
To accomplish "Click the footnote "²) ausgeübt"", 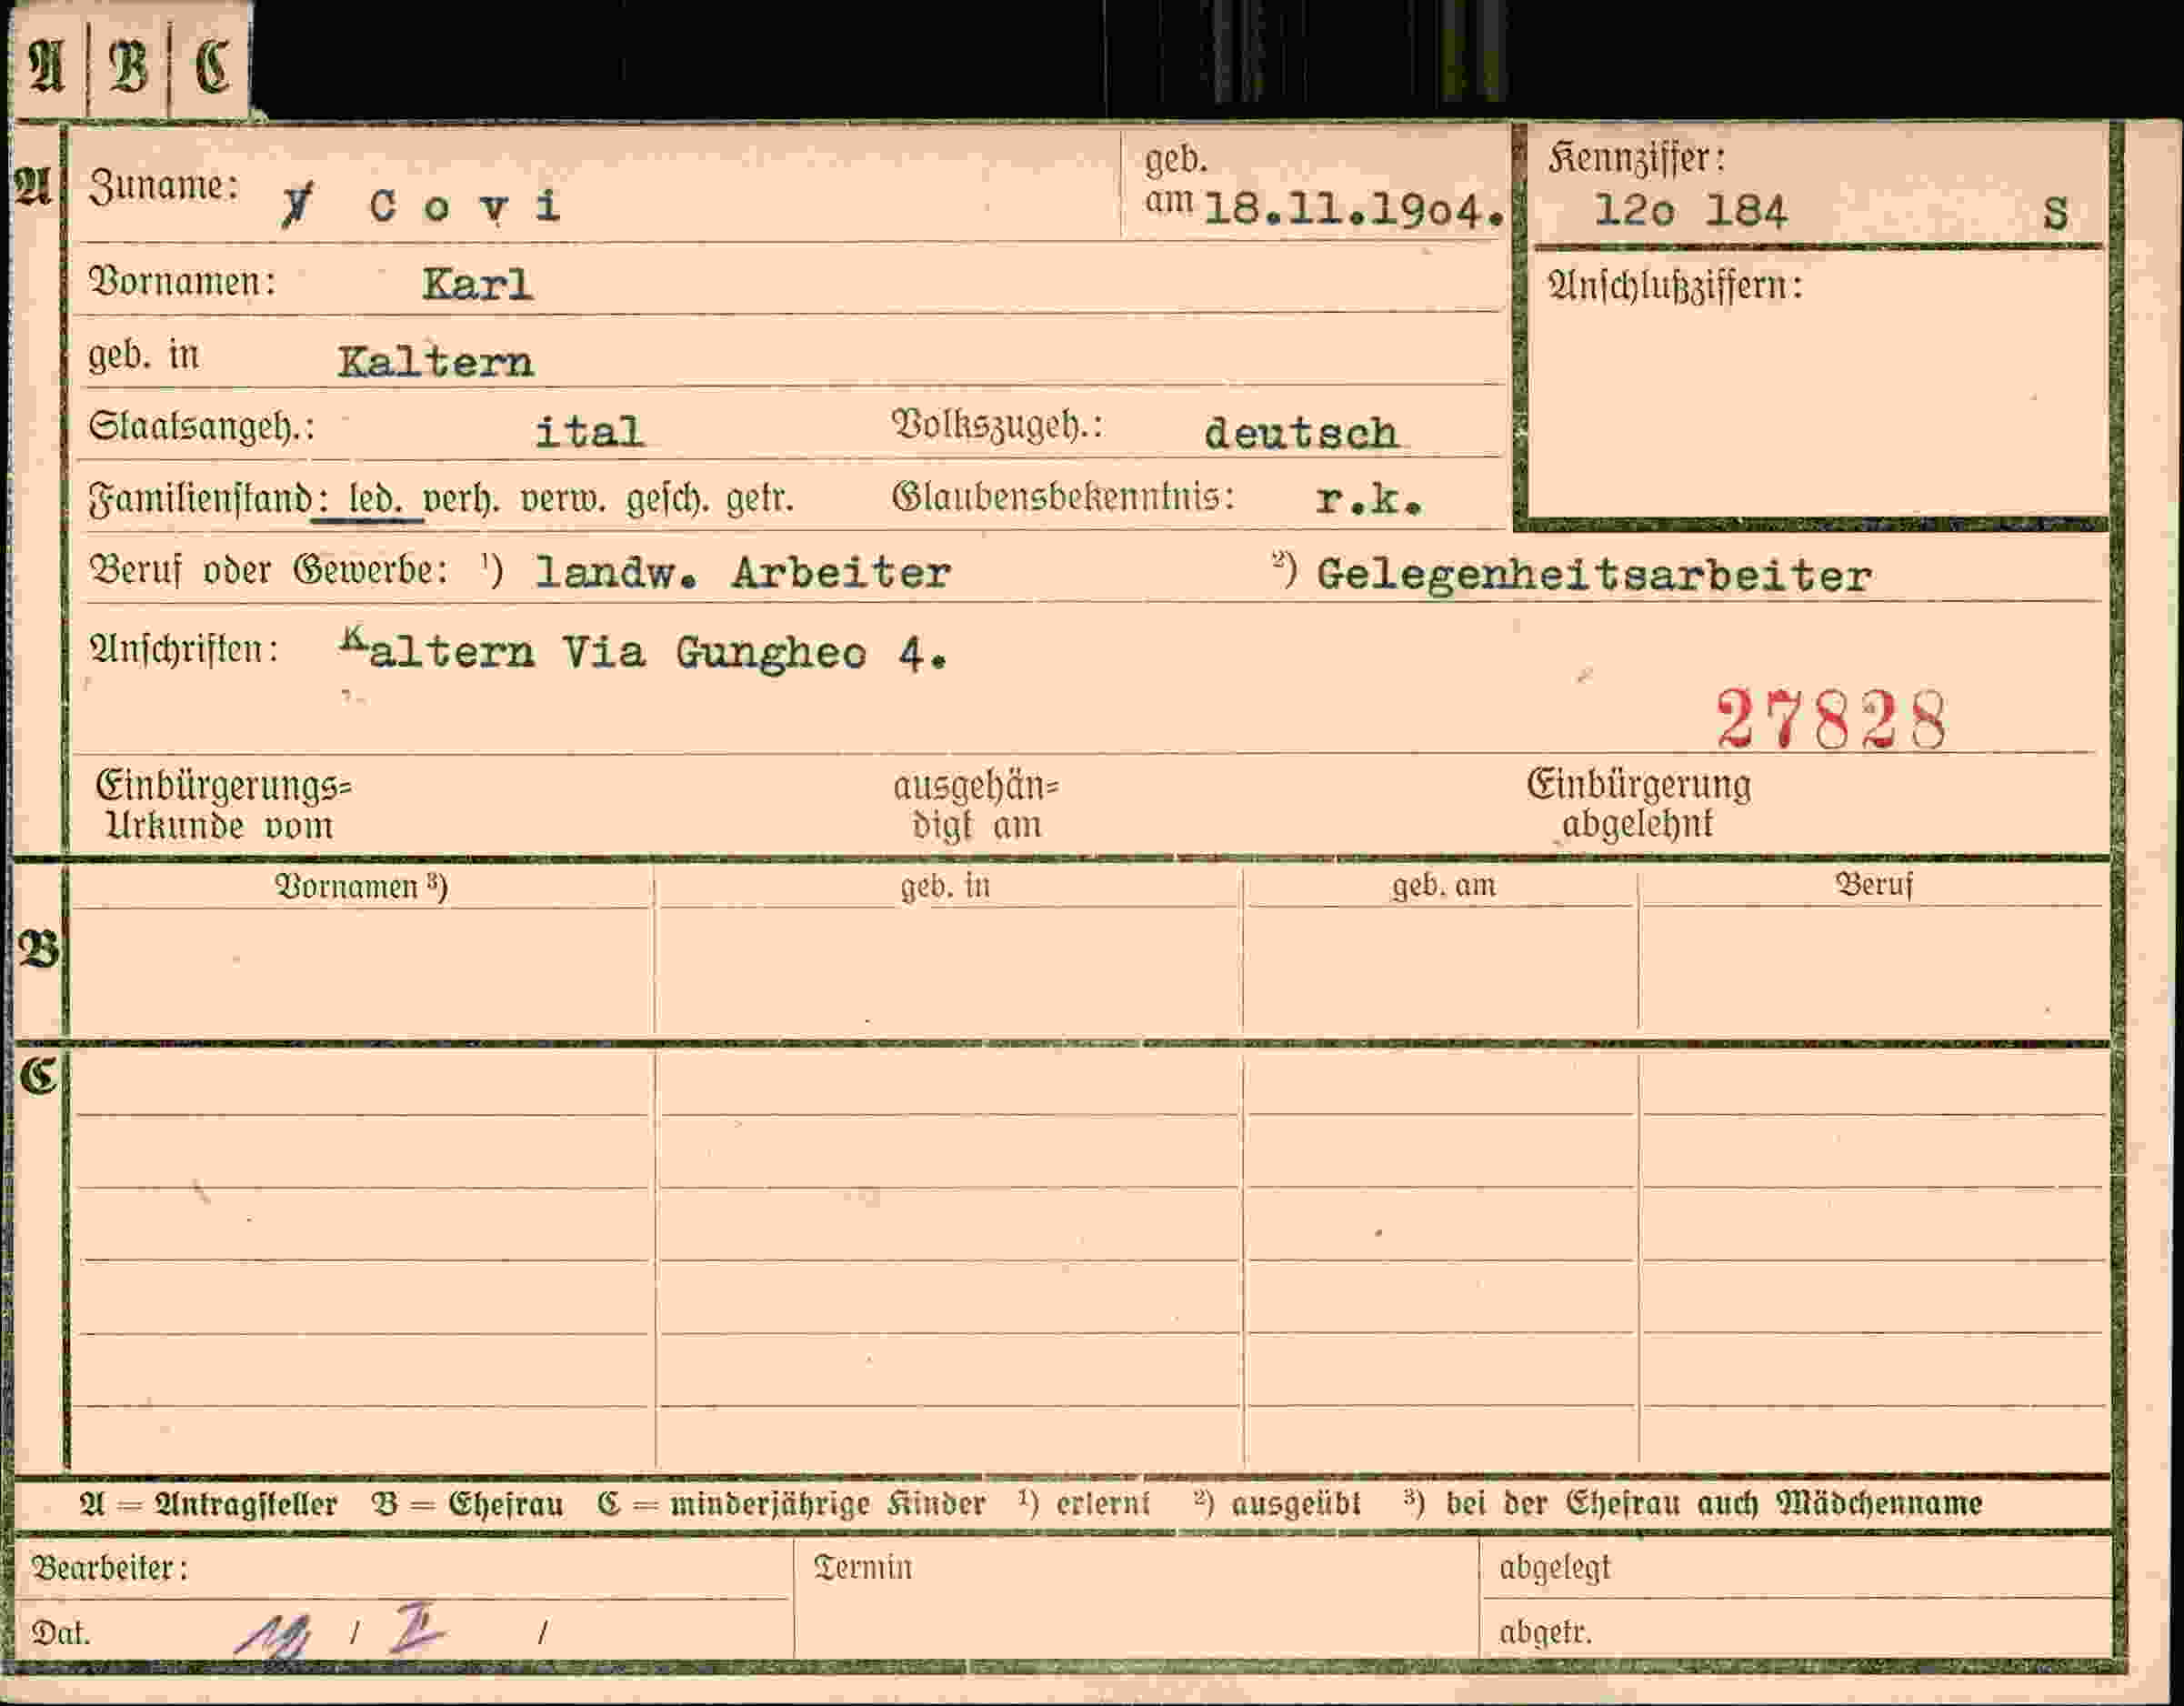I will [1277, 1503].
